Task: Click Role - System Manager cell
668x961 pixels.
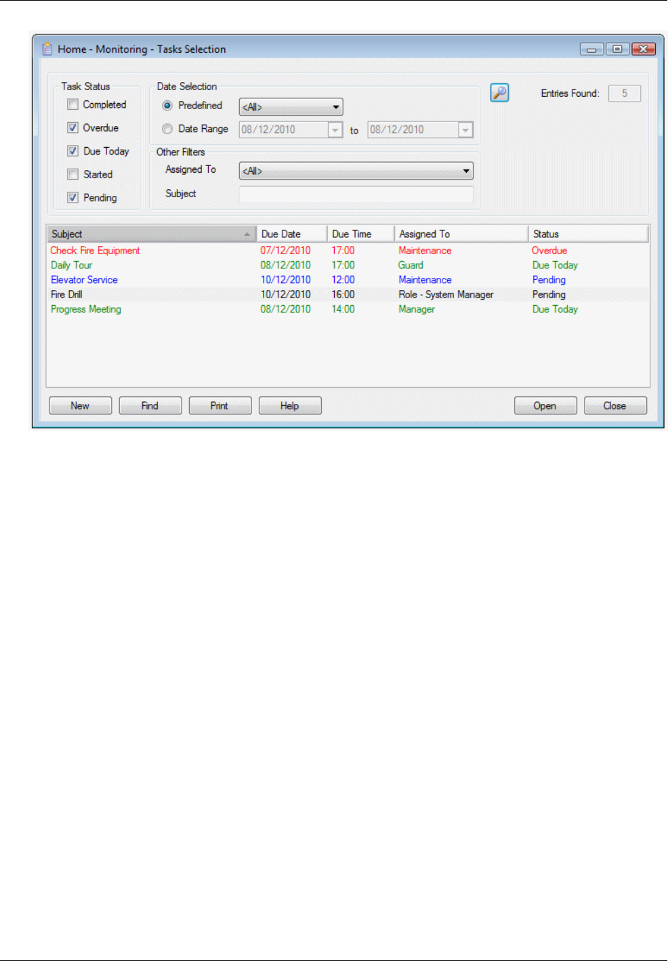Action: (x=446, y=295)
